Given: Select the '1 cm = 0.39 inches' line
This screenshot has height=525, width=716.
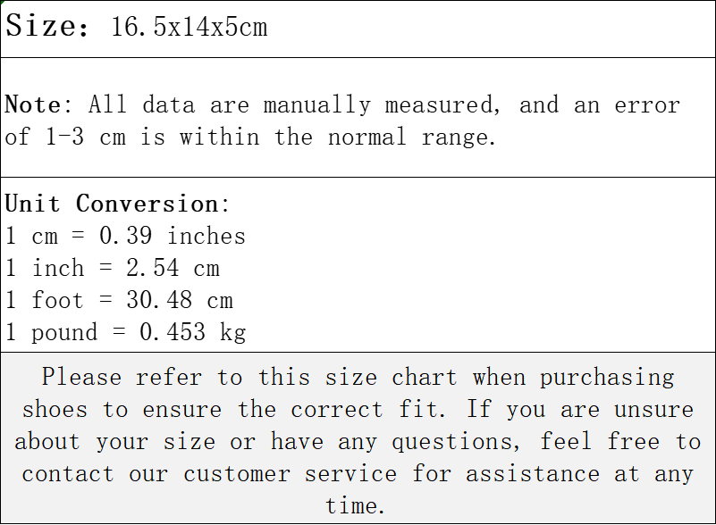Looking at the screenshot, I should pos(125,236).
